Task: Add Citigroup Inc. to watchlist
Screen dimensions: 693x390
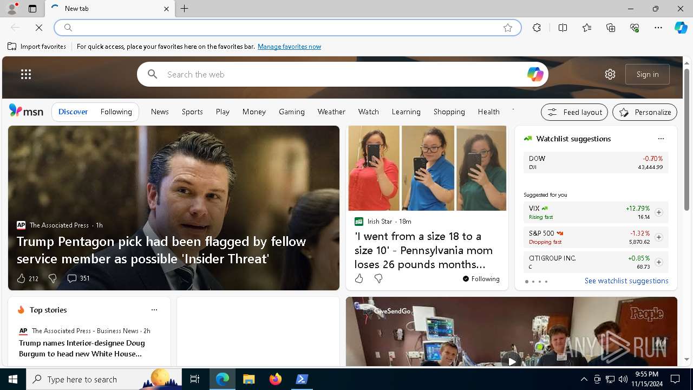Action: pos(659,262)
